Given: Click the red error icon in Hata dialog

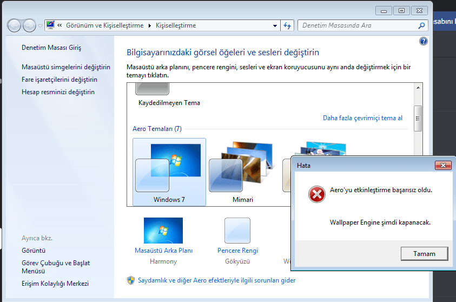Looking at the screenshot, I should pyautogui.click(x=316, y=194).
